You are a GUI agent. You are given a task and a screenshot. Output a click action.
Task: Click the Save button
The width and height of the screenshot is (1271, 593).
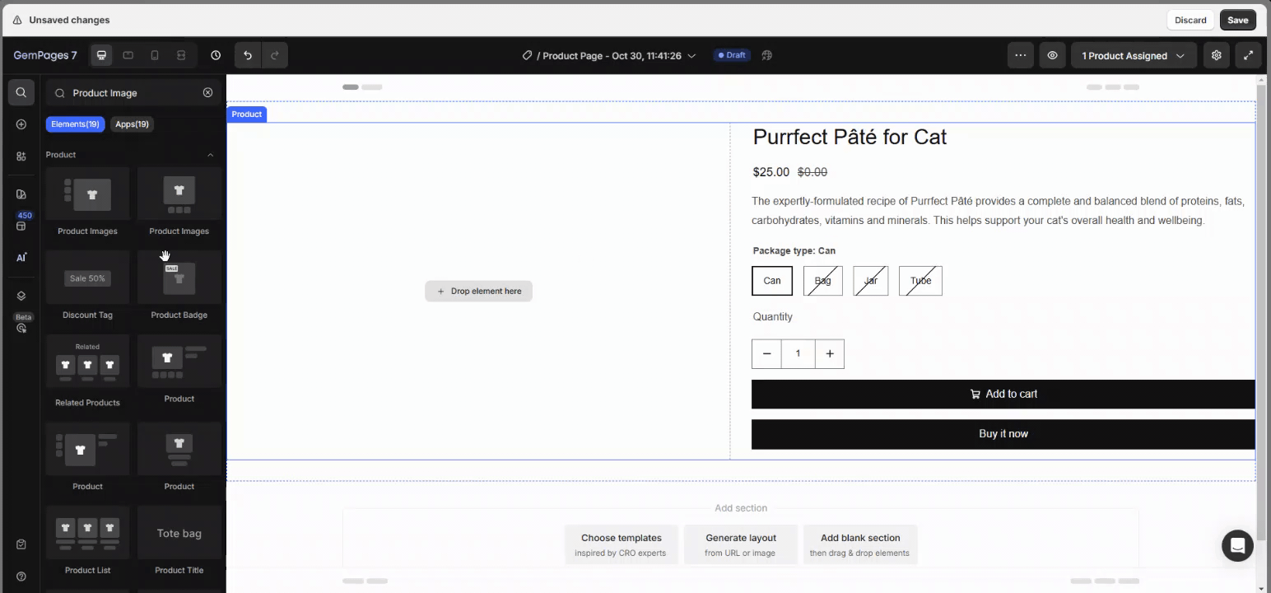pos(1238,20)
